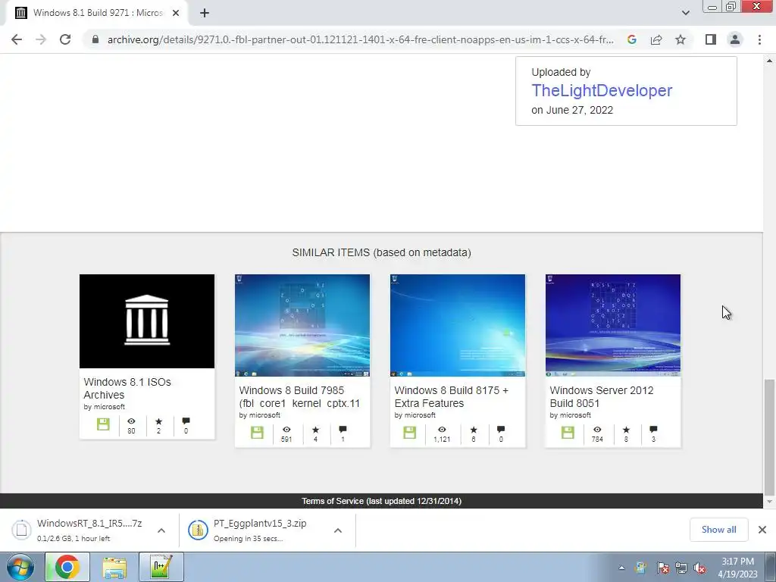Open the Windows 8 Build 7985 thumbnail

point(302,325)
